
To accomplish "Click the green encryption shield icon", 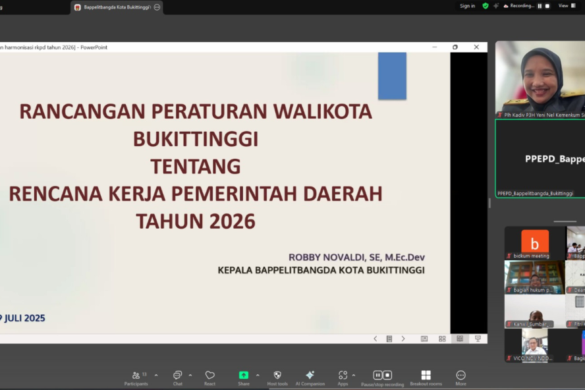I will pyautogui.click(x=486, y=6).
